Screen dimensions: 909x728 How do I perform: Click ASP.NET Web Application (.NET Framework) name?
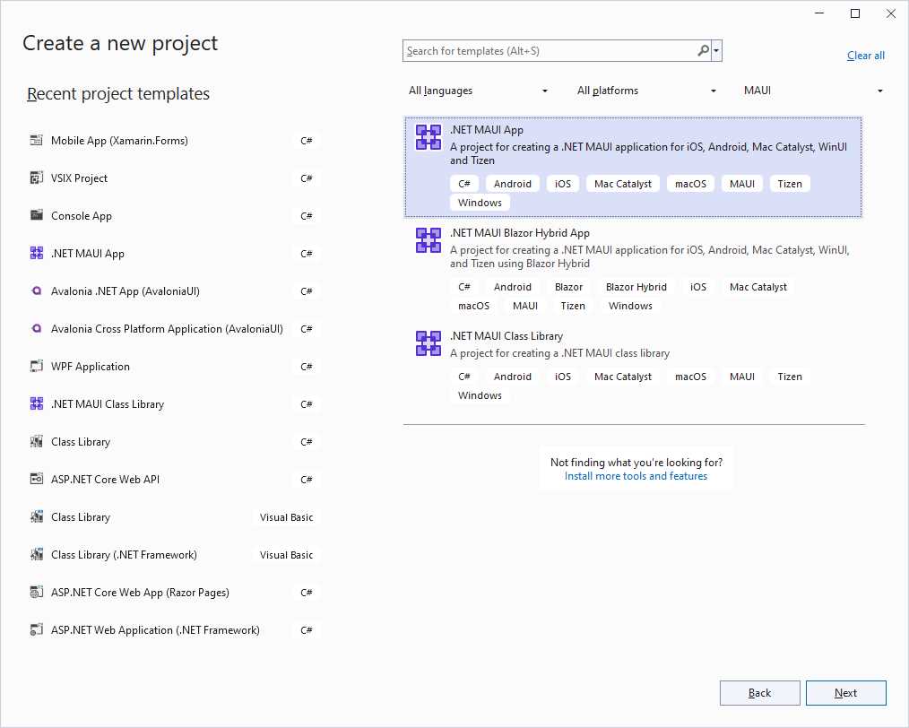coord(155,630)
